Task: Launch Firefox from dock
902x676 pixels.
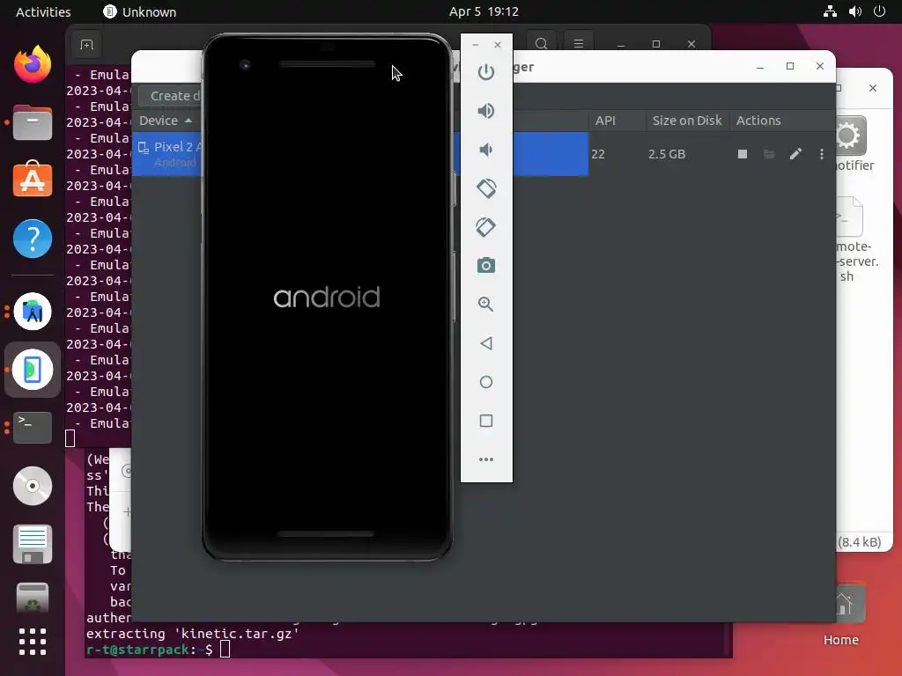Action: click(x=33, y=64)
